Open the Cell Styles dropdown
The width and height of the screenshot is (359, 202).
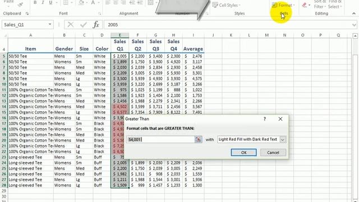coord(227,5)
